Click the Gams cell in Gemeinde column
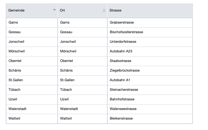 tap(13, 22)
